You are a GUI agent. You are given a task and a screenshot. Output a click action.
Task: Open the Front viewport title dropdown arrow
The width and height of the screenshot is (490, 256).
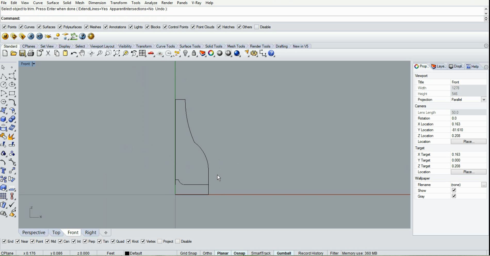34,64
